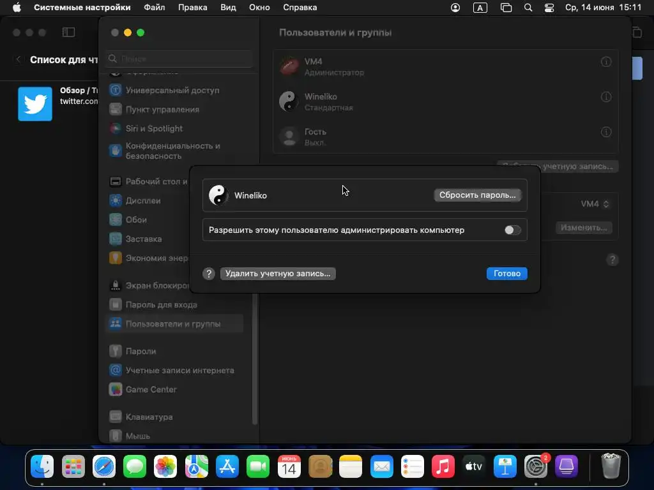Screen dimensions: 654x490
Task: Open the Окно menu
Action: pyautogui.click(x=259, y=8)
